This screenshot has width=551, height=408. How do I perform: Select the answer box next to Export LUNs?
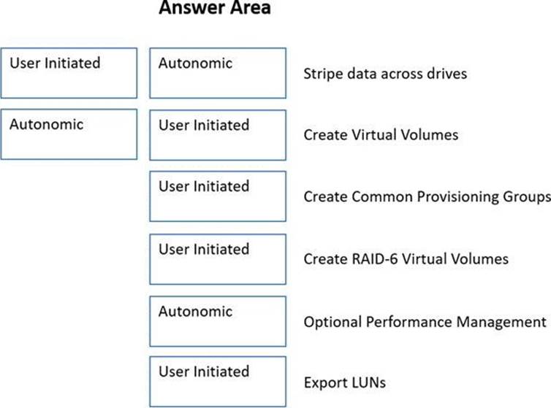pyautogui.click(x=218, y=382)
